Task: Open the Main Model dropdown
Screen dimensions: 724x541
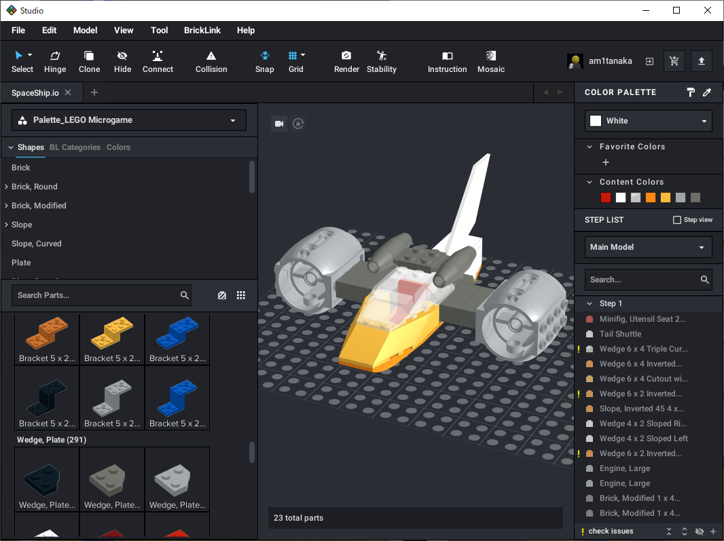Action: coord(649,247)
